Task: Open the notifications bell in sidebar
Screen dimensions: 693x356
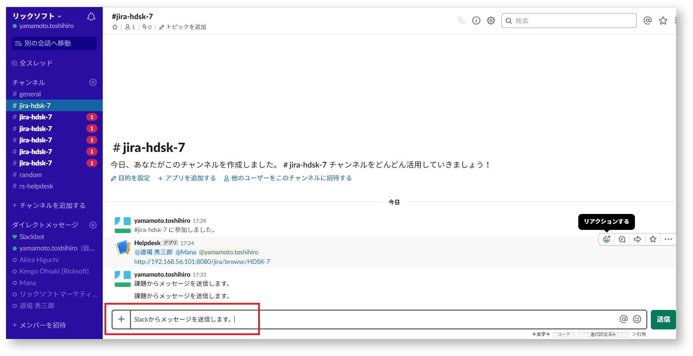Action: [x=91, y=17]
